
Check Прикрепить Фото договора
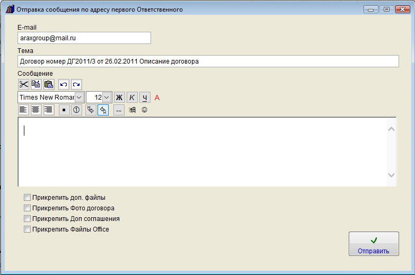(x=27, y=208)
